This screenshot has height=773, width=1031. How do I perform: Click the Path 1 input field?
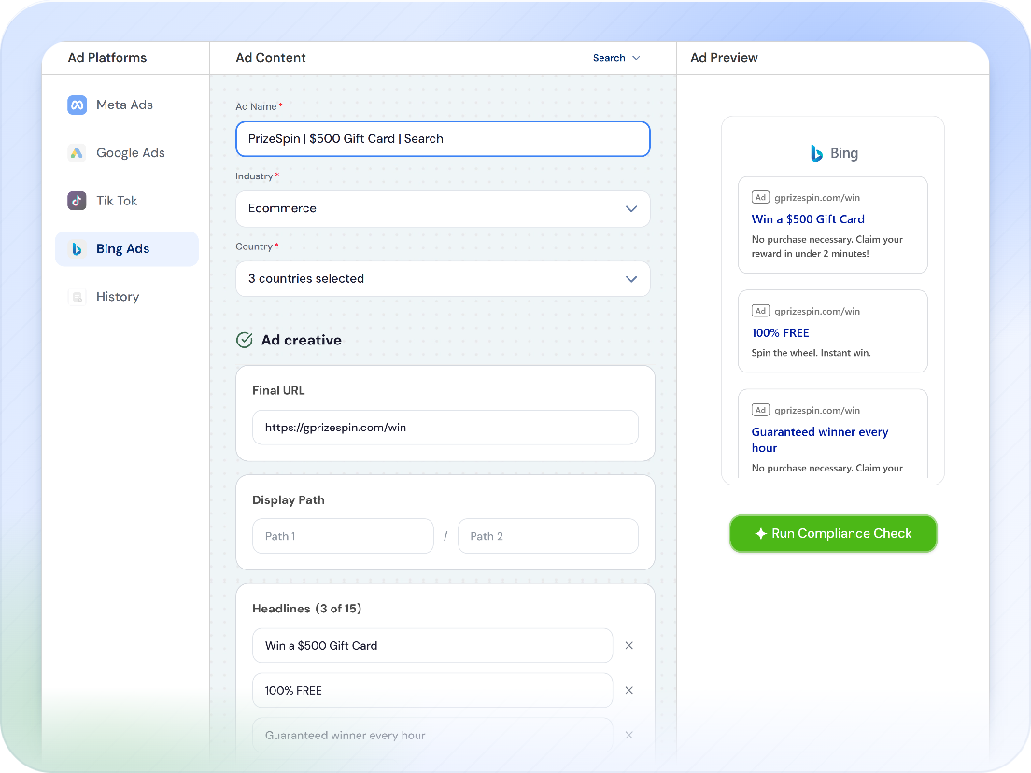[x=344, y=536]
